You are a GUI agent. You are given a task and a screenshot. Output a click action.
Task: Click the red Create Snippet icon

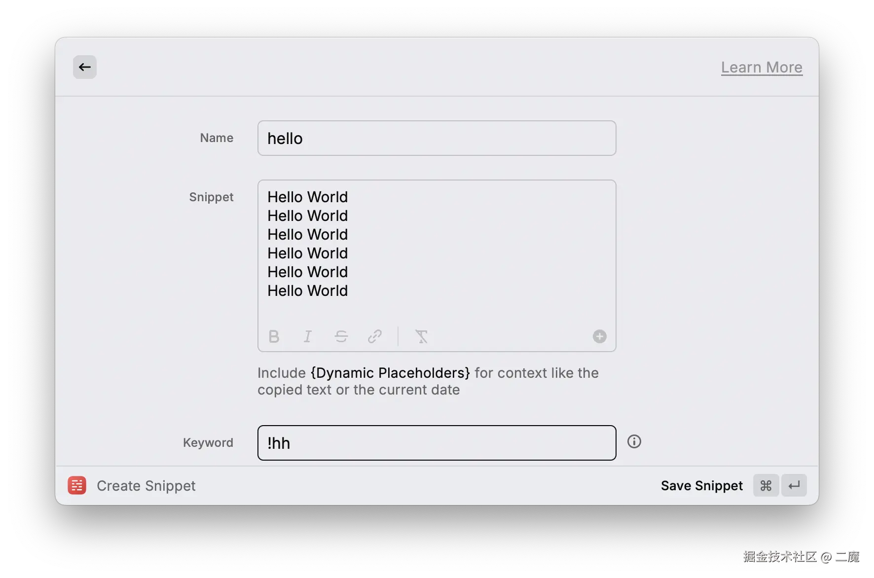click(77, 485)
